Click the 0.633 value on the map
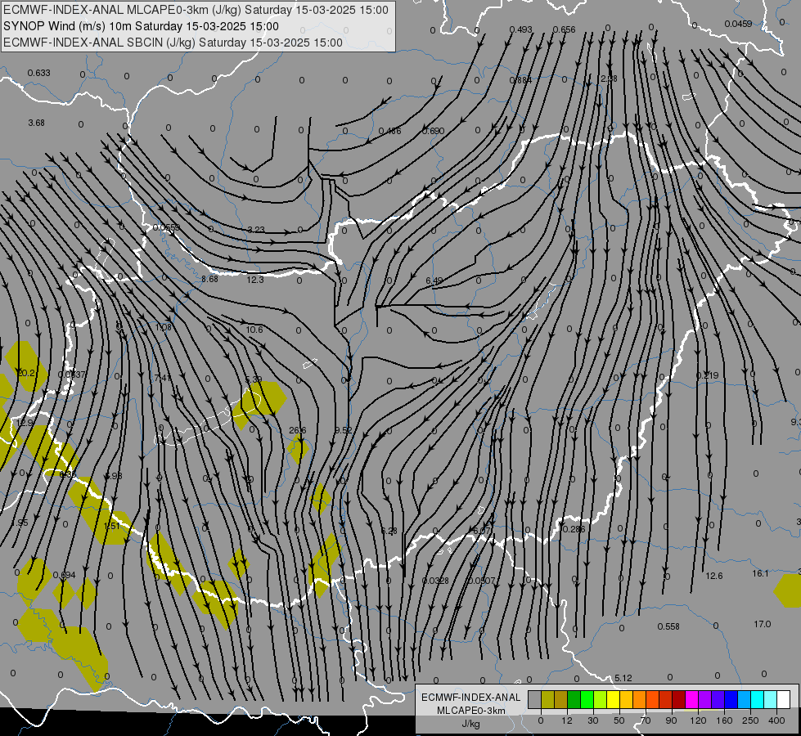 (38, 73)
